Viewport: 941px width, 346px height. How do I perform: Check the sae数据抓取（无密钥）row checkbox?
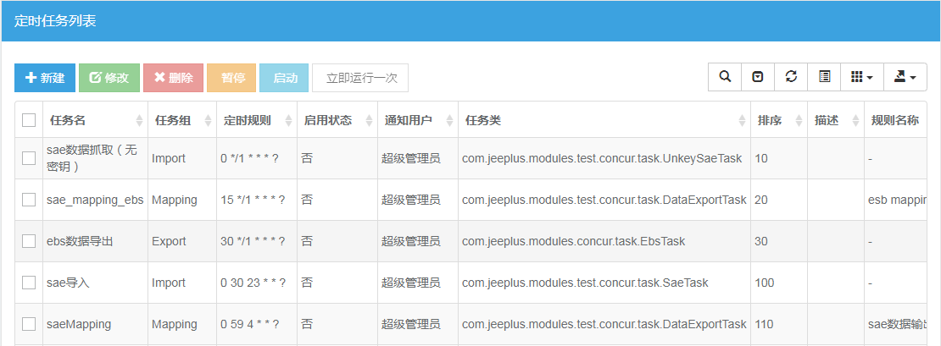(29, 158)
